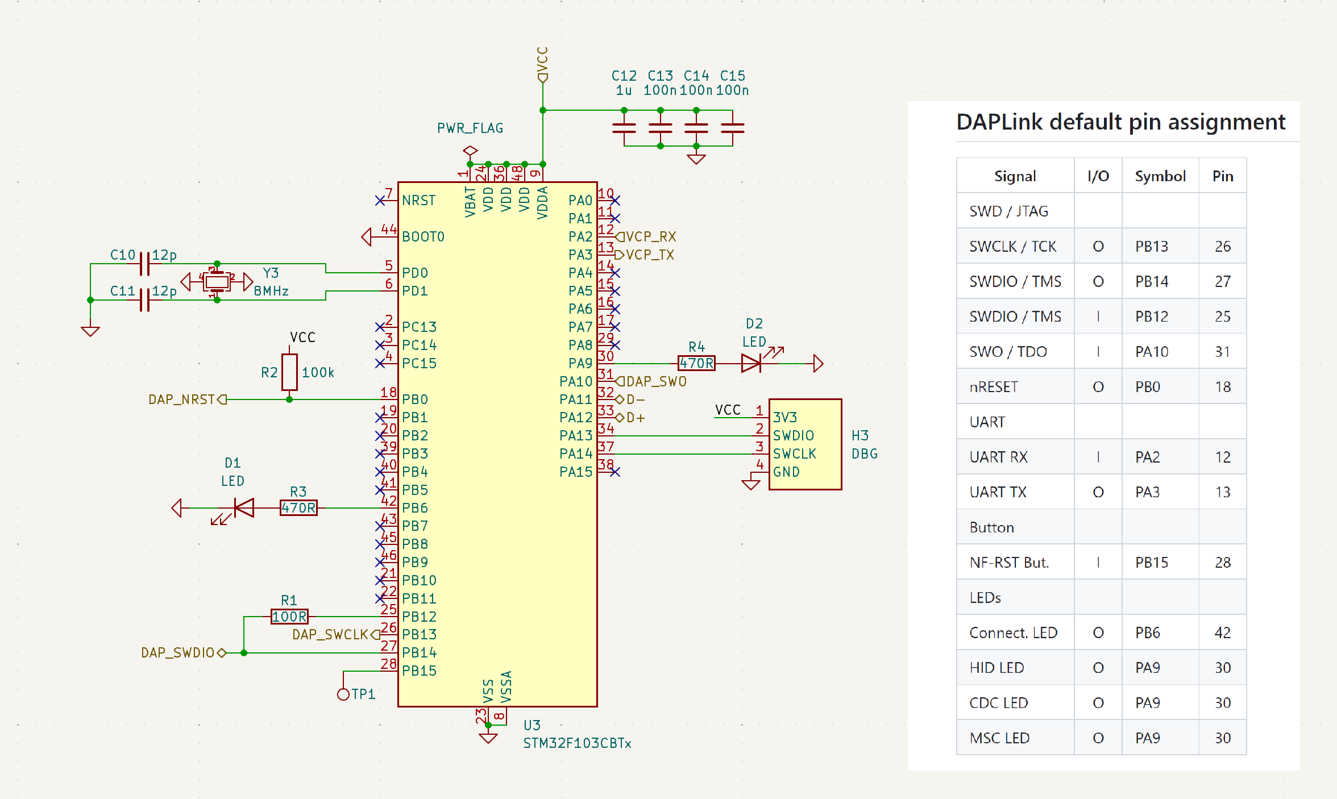
Task: Click the DAP_SWDIO net label
Action: click(184, 652)
